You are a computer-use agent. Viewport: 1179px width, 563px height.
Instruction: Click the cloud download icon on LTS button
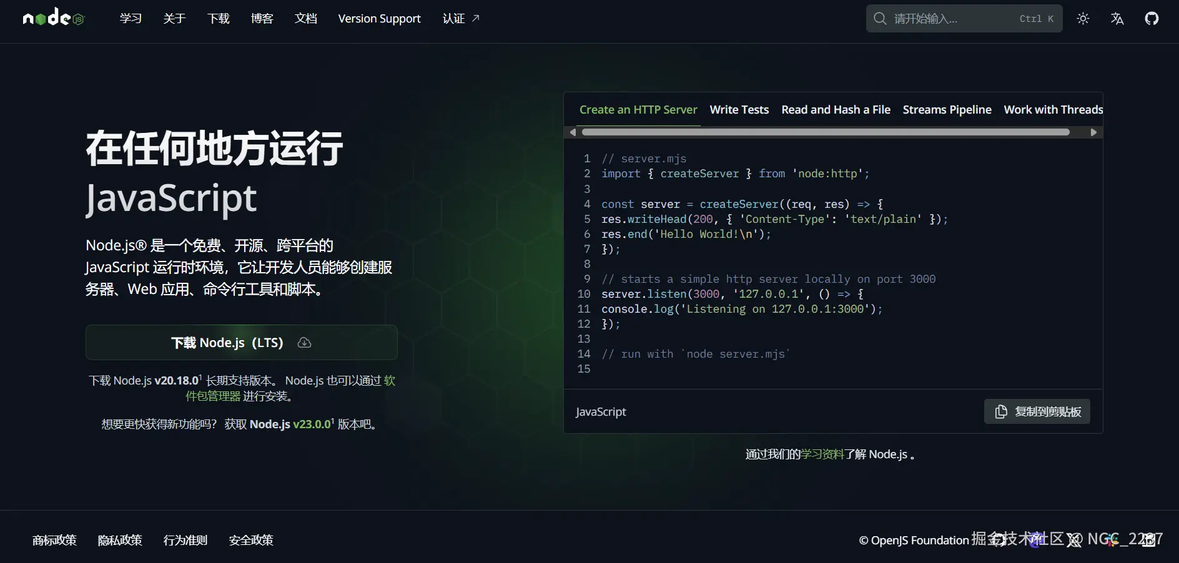click(304, 343)
